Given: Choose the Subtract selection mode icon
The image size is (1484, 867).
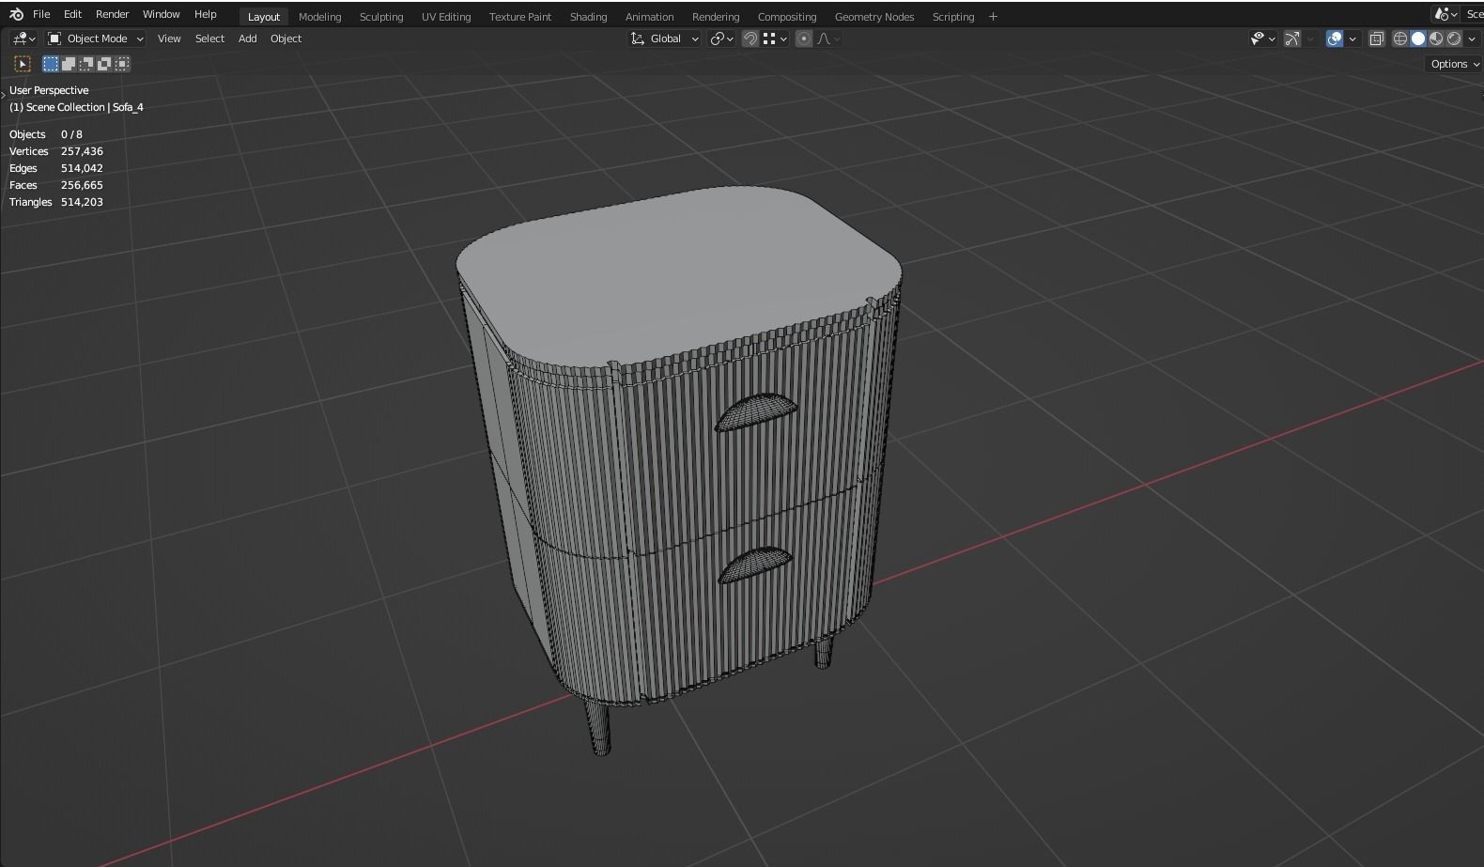Looking at the screenshot, I should coord(86,64).
